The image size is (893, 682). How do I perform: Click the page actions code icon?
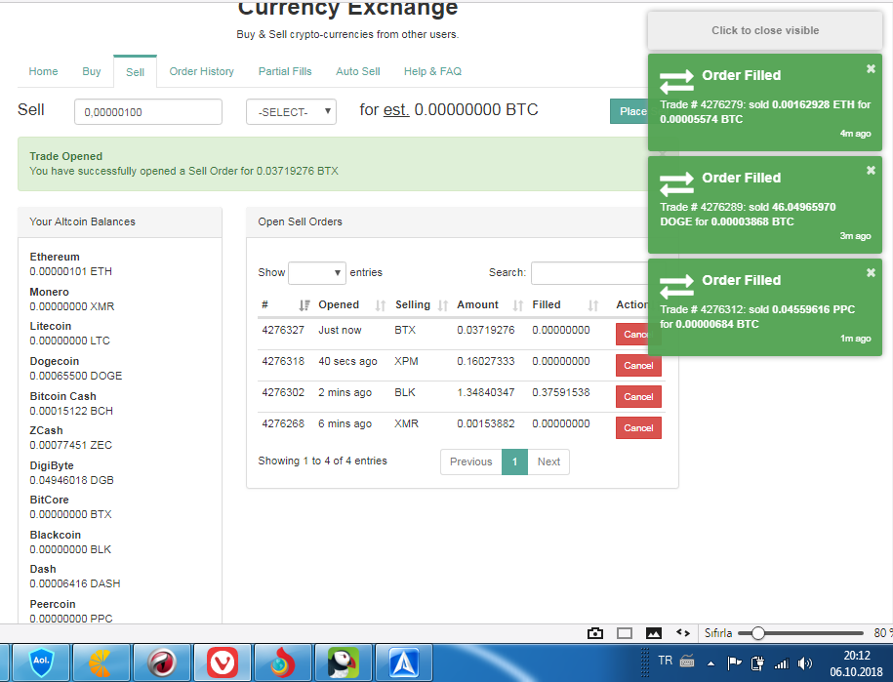pyautogui.click(x=683, y=633)
